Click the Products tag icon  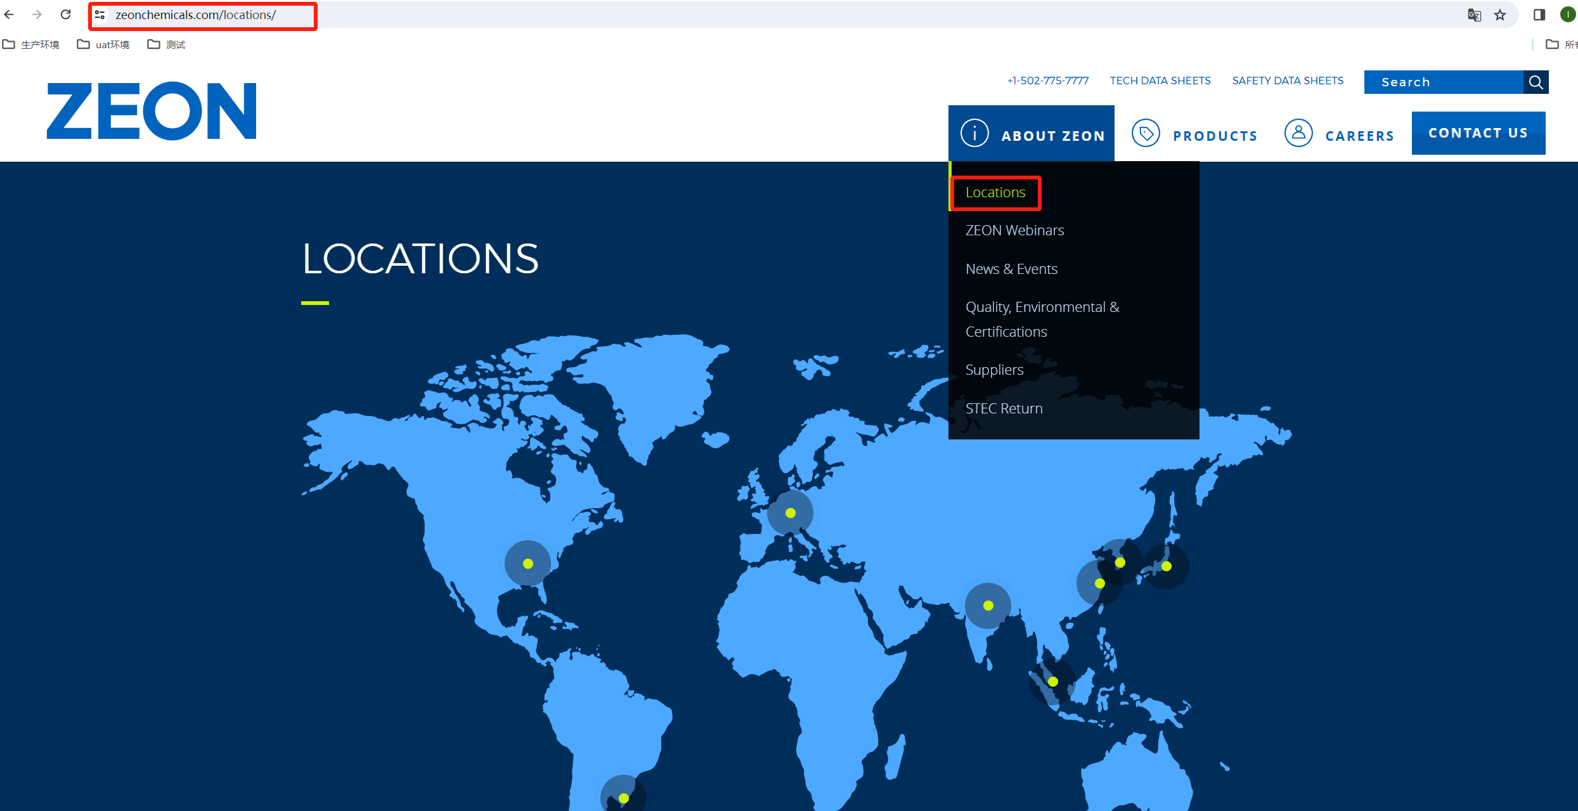1146,134
